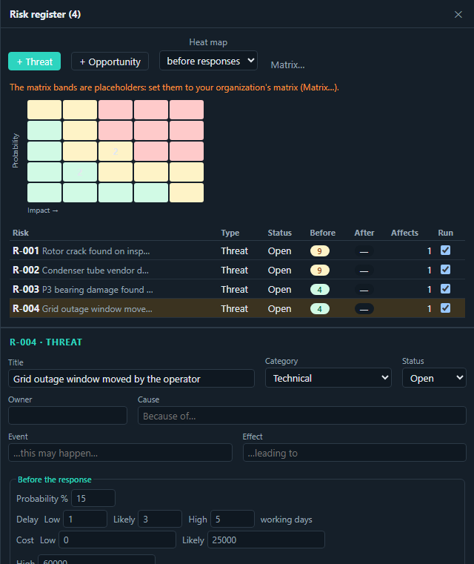474x564 pixels.
Task: Sort by the Risk column header
Action: (x=21, y=233)
